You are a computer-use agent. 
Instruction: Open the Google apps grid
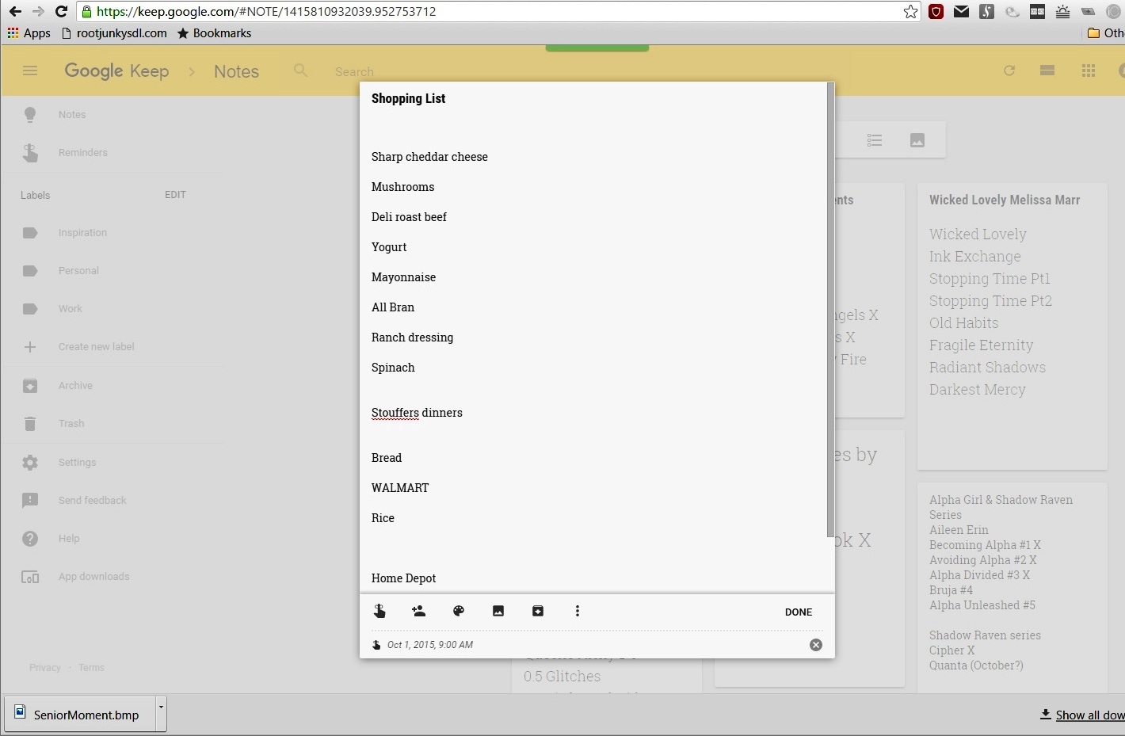pos(1089,71)
